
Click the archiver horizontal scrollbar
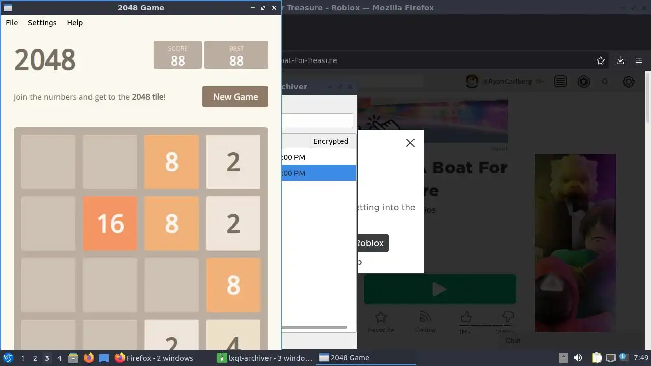pyautogui.click(x=314, y=327)
